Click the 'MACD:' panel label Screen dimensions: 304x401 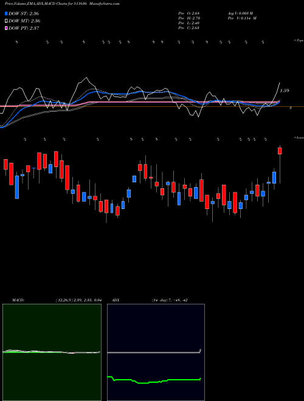(x=18, y=300)
